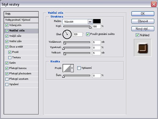Expand the Profil contour picker arrow
Image resolution: width=158 pixels, height=119 pixels.
72,68
